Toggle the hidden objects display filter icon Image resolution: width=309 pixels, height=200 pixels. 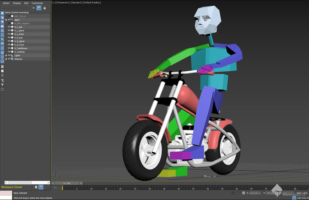(x=2, y=61)
